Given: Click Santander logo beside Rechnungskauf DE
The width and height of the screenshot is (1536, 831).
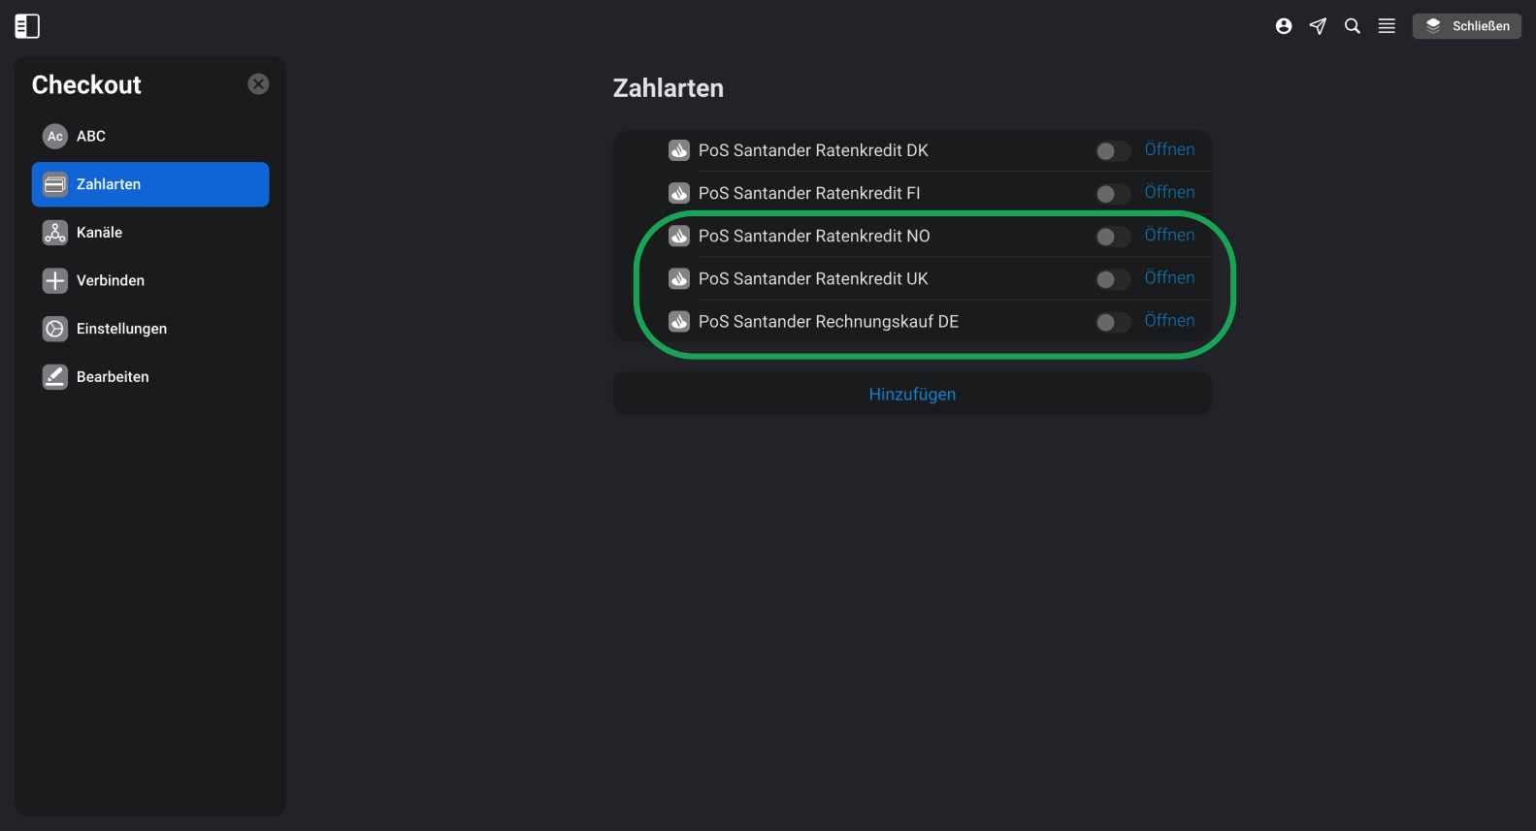Looking at the screenshot, I should point(679,321).
